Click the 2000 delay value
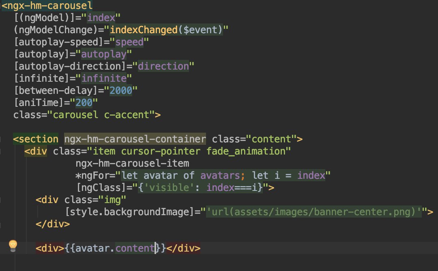Screen dimensions: 438x271 (121, 91)
